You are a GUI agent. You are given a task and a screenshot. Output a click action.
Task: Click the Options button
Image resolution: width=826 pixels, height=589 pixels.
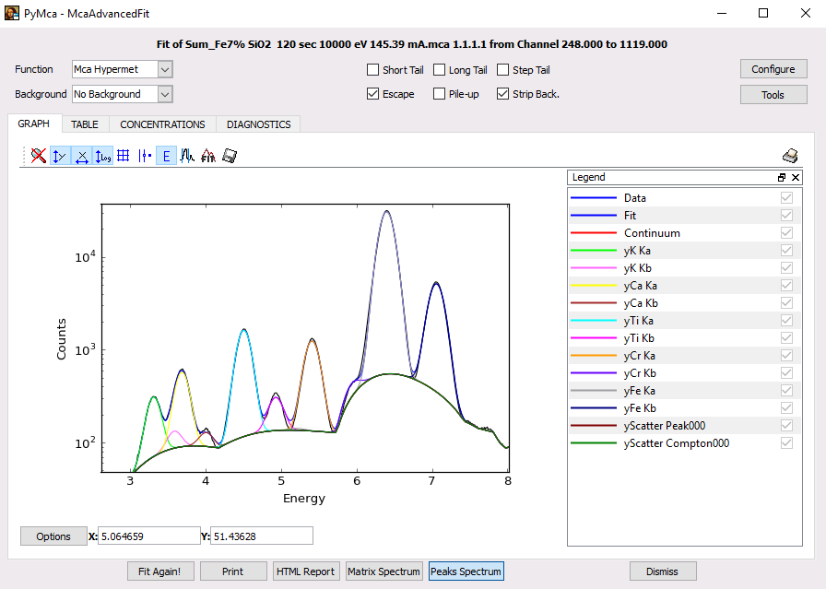(x=53, y=536)
